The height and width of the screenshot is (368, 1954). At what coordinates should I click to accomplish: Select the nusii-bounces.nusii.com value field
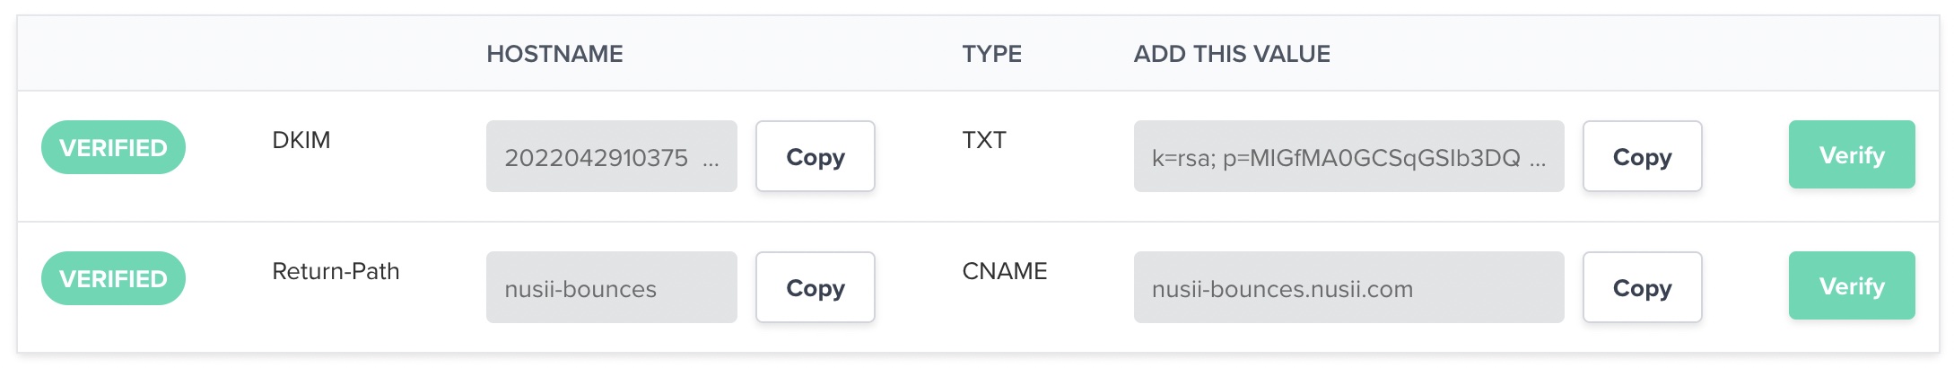[x=1348, y=288]
